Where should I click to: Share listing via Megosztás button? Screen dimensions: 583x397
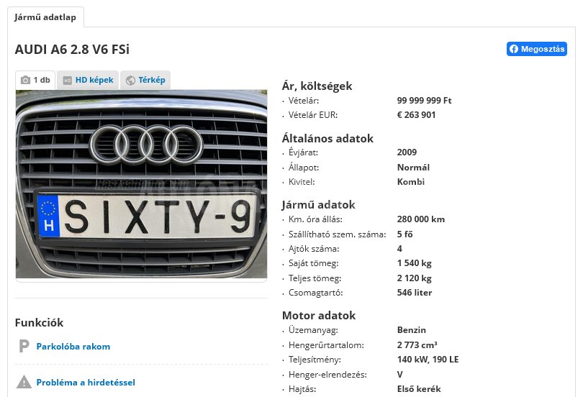[536, 49]
